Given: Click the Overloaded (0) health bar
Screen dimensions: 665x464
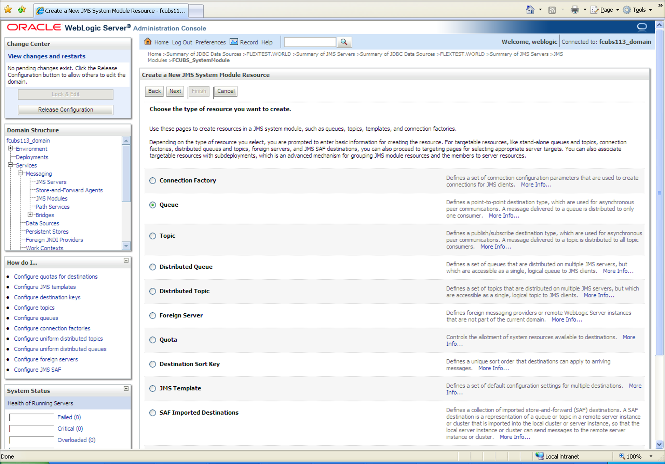Looking at the screenshot, I should pyautogui.click(x=31, y=440).
